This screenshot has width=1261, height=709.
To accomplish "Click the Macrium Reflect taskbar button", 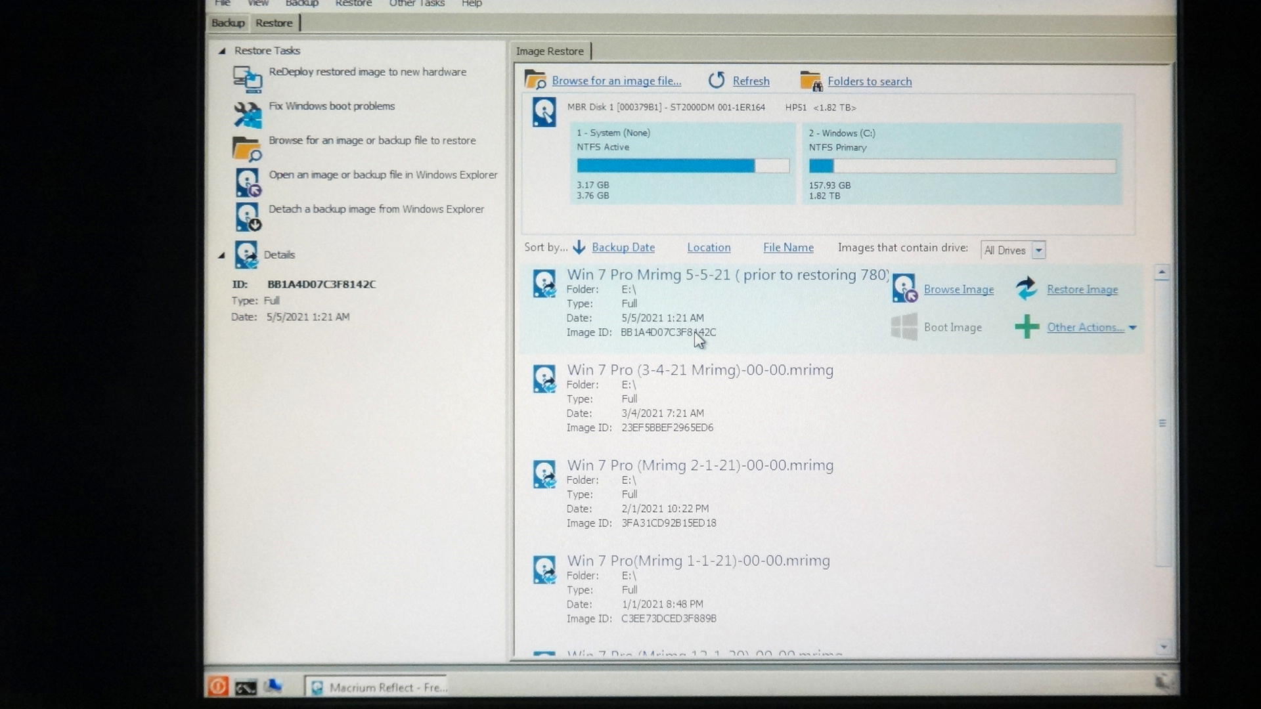I will [x=377, y=687].
